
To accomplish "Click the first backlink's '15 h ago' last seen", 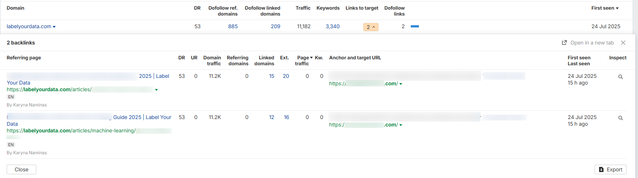I will pyautogui.click(x=578, y=83).
